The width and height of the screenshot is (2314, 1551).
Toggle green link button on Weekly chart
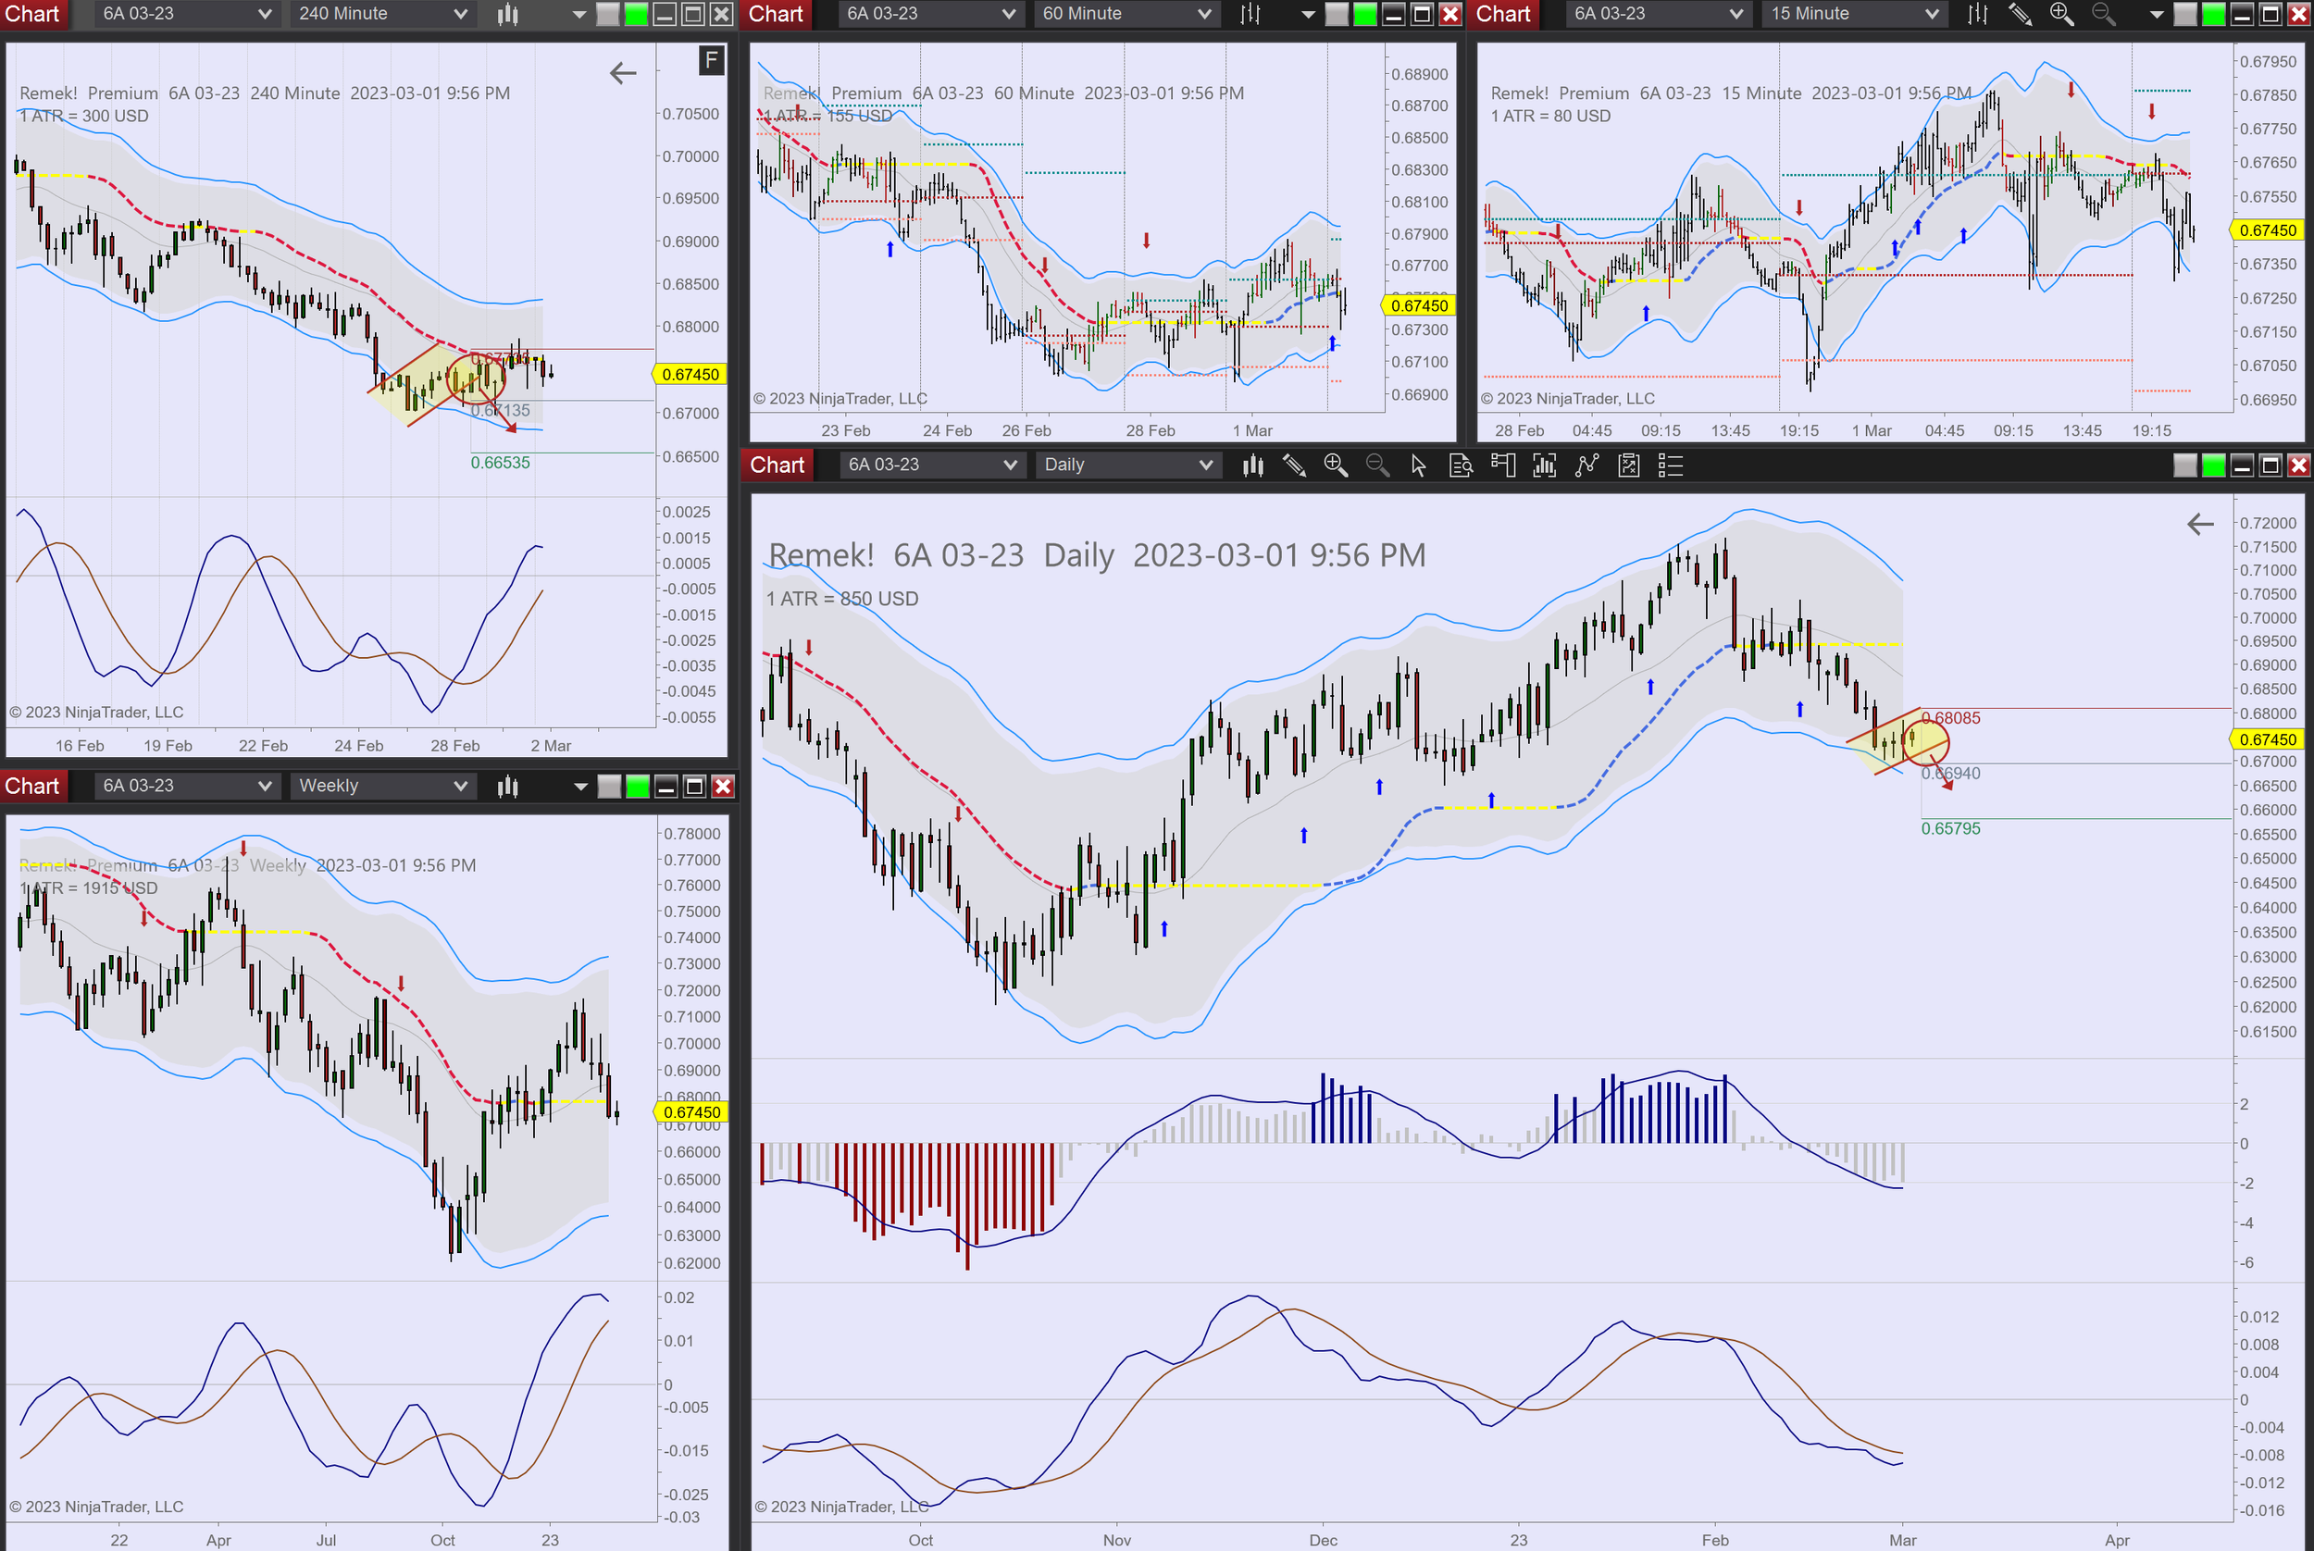point(638,787)
